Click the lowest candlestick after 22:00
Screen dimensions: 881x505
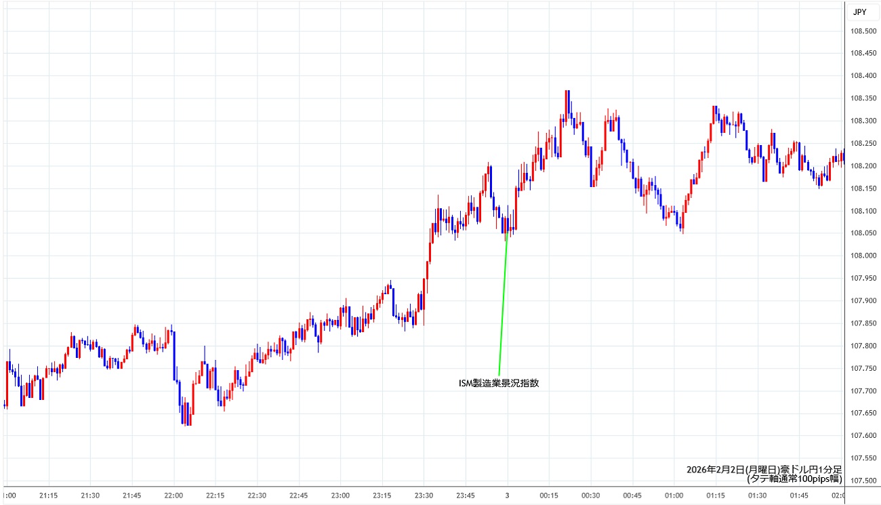coord(186,415)
